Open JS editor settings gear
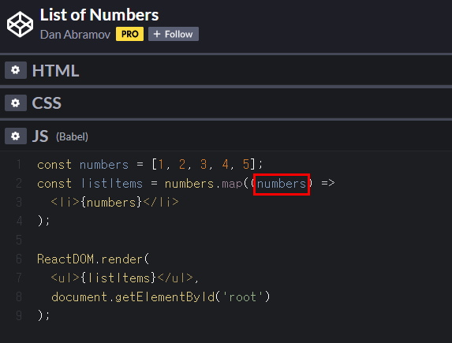The image size is (452, 343). point(16,136)
